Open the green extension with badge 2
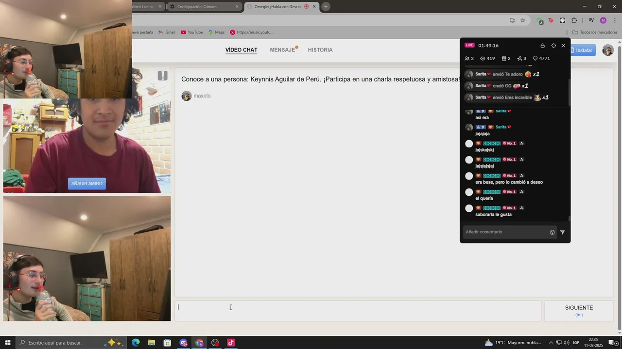622x349 pixels. pyautogui.click(x=539, y=21)
